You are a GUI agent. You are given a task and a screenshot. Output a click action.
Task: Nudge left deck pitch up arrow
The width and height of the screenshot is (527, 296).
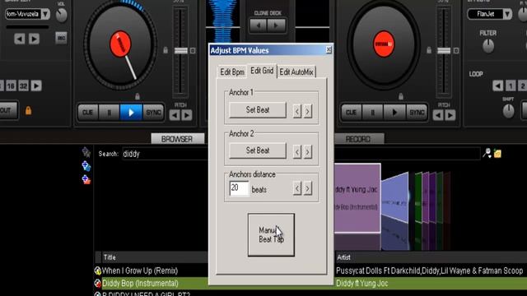(x=187, y=115)
